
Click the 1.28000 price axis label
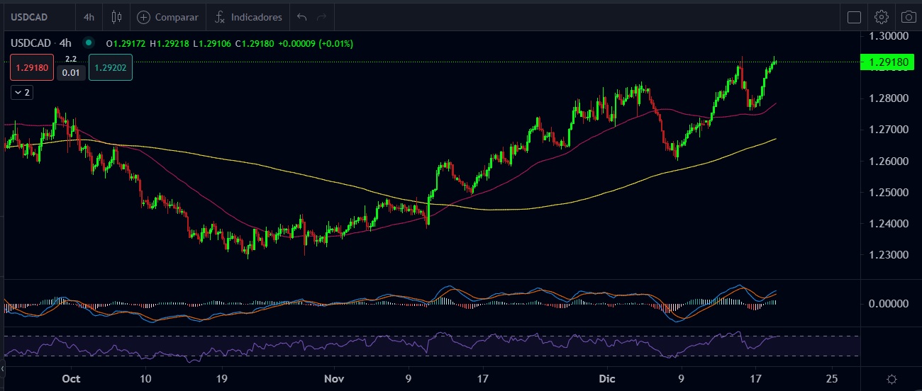click(x=888, y=98)
